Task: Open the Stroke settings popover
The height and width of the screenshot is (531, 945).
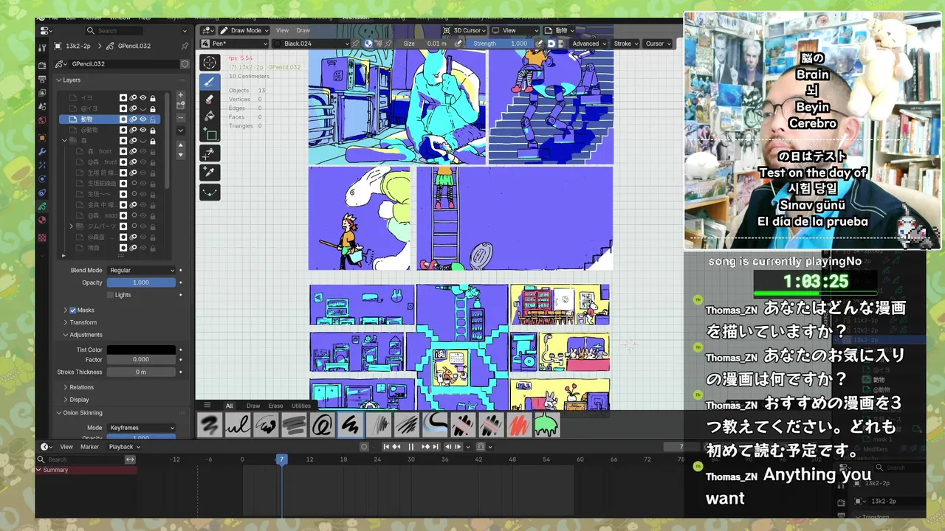Action: 625,44
